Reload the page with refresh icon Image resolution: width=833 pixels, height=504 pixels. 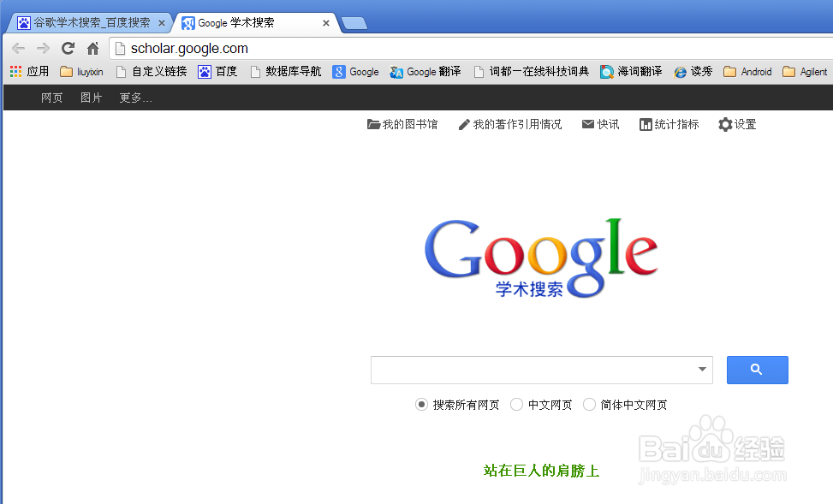point(68,48)
